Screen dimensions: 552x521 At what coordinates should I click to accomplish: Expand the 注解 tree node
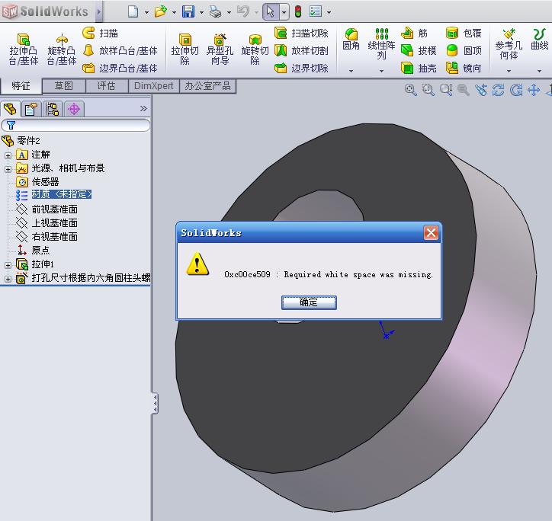pos(8,155)
